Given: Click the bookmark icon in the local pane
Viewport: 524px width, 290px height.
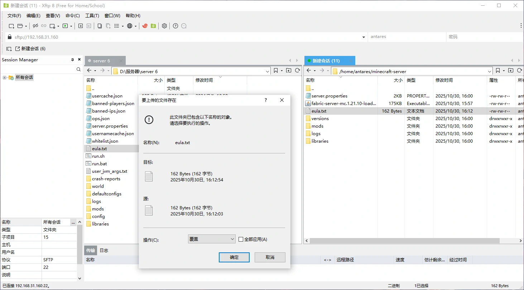Looking at the screenshot, I should click(x=276, y=71).
